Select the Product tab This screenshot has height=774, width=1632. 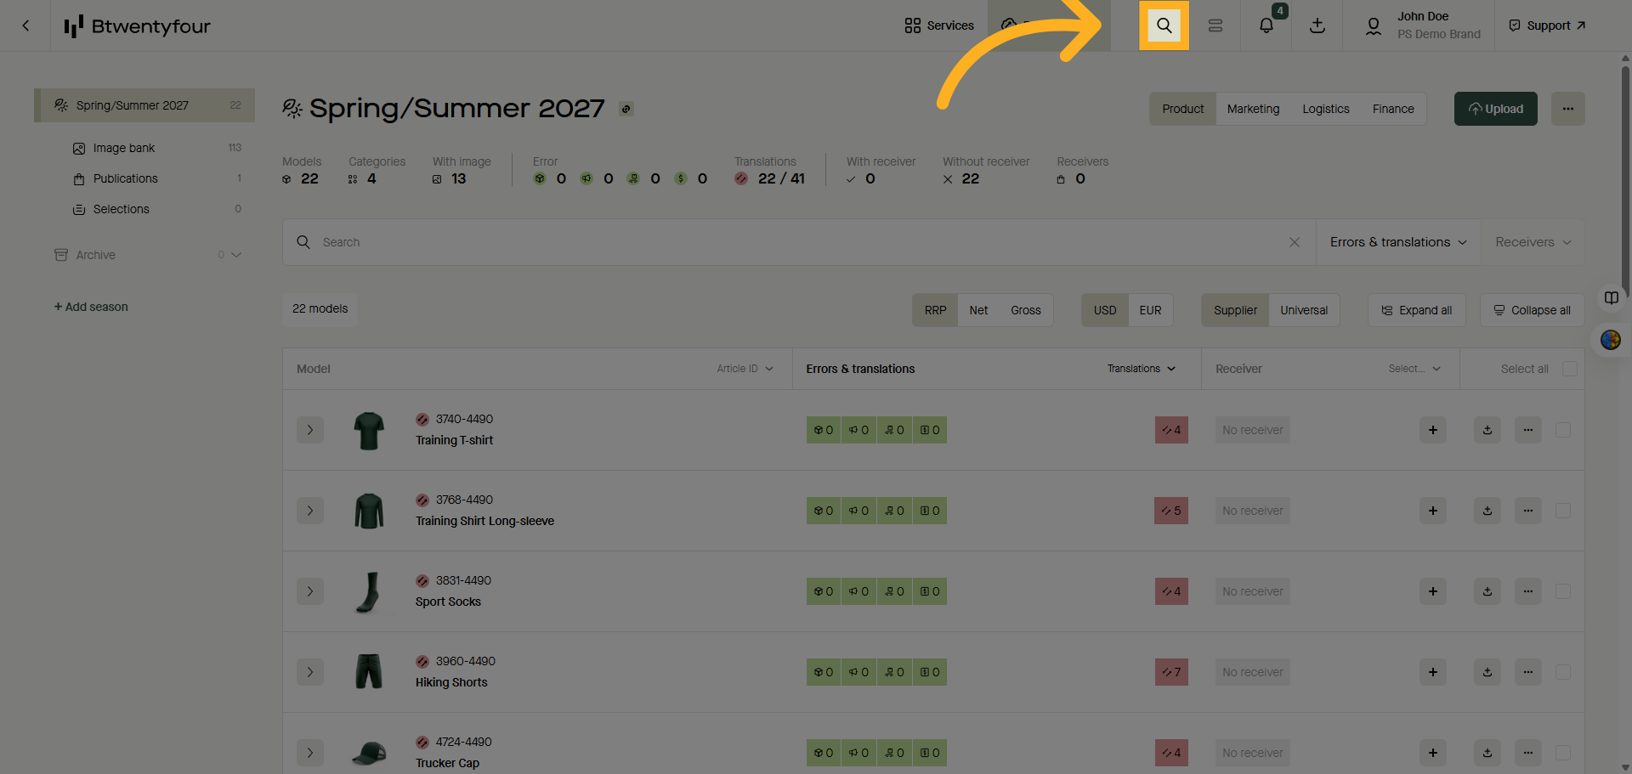click(1183, 109)
